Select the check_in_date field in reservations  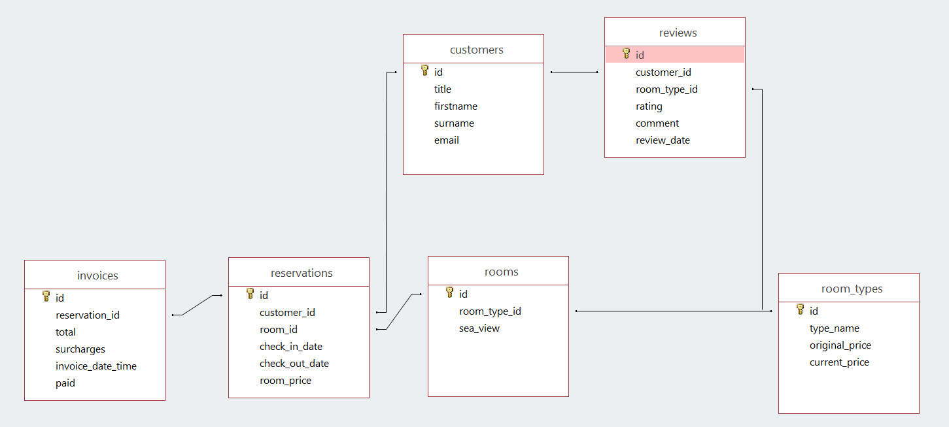point(290,346)
